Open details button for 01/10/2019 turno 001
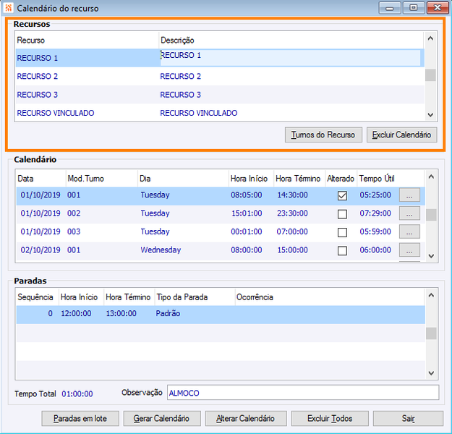Screen dimensions: 452x434 (x=409, y=195)
